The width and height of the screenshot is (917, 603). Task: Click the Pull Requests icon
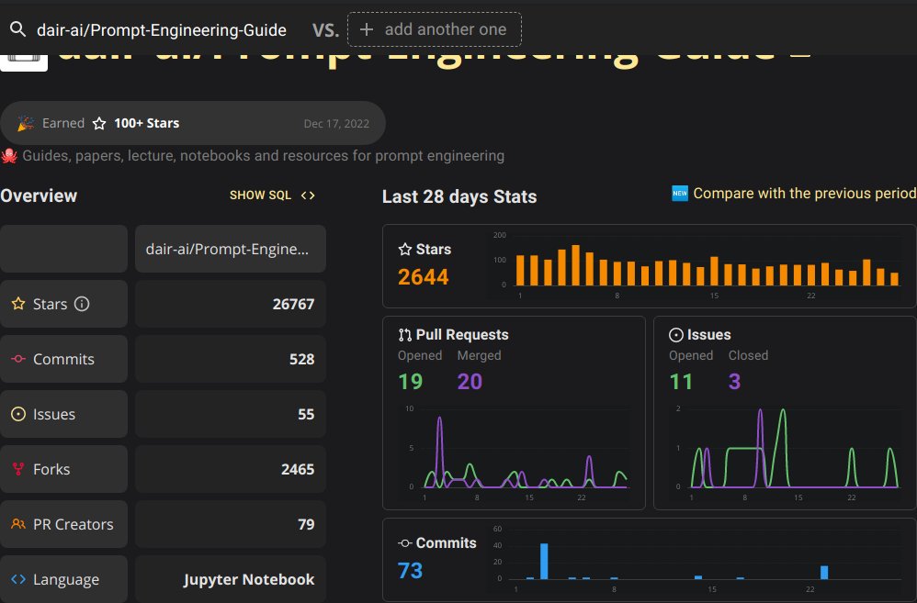point(404,335)
